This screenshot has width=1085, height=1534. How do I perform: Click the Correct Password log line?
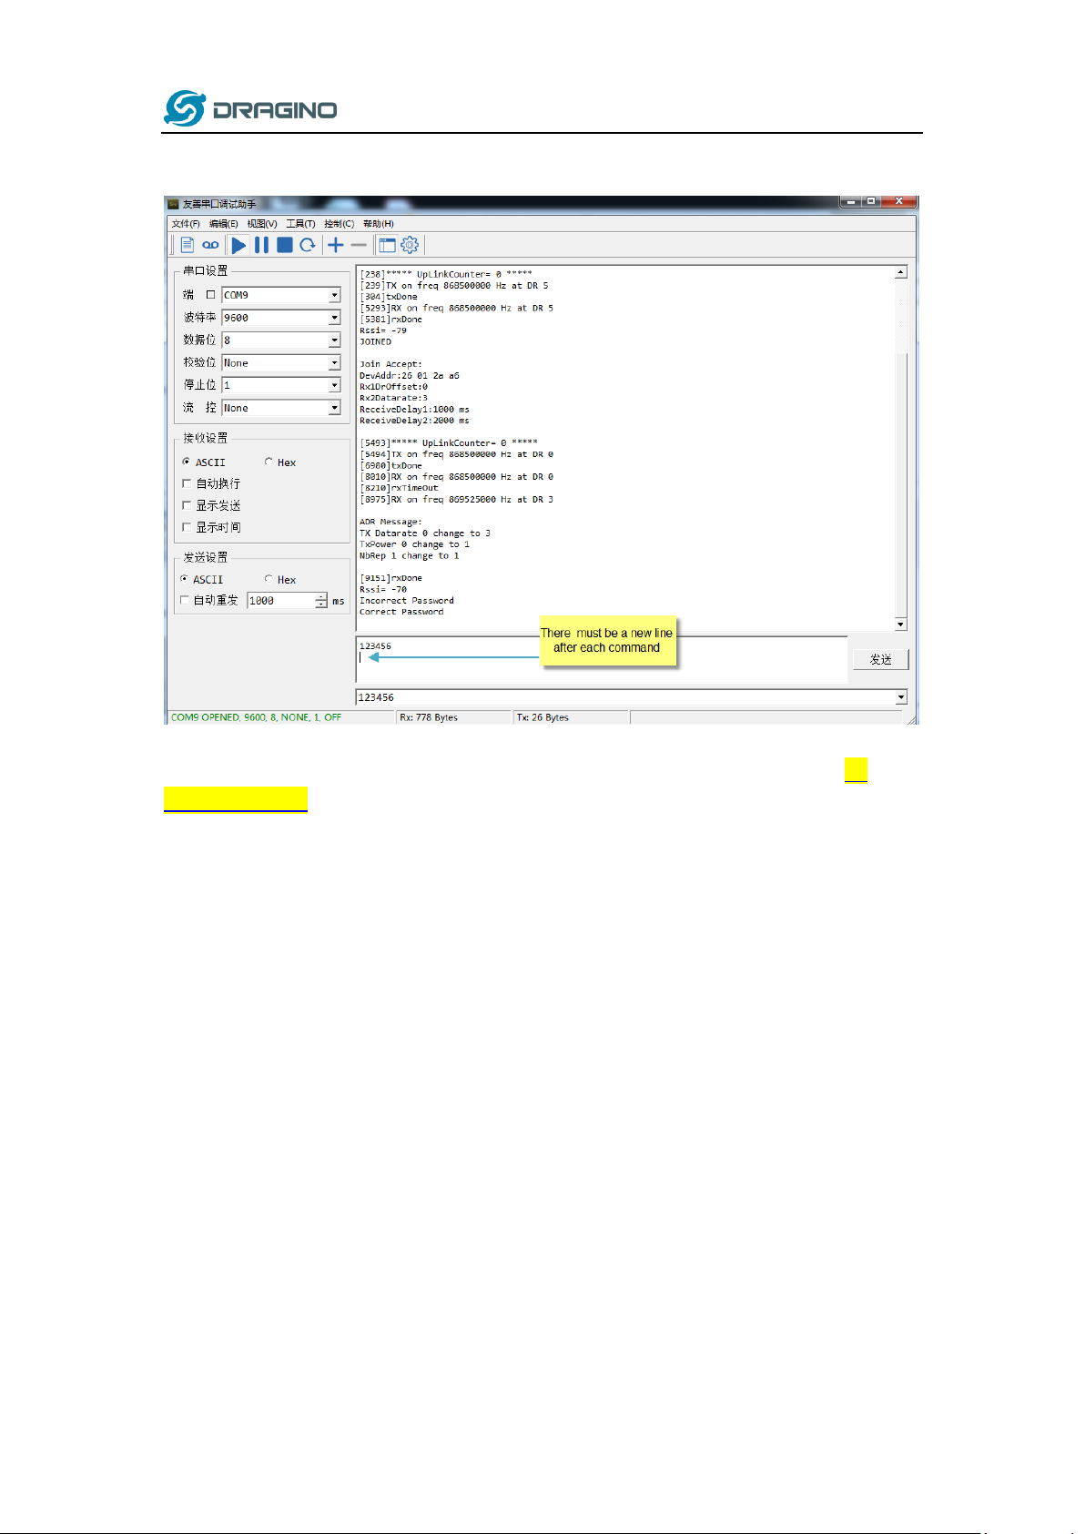pyautogui.click(x=401, y=612)
